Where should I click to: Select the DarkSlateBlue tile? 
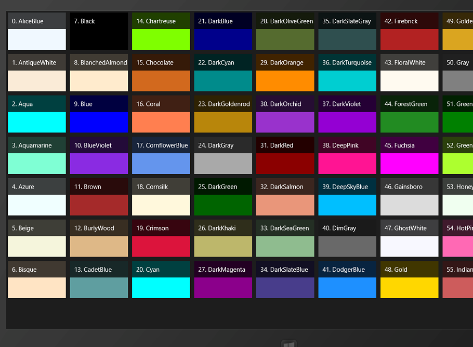(285, 279)
